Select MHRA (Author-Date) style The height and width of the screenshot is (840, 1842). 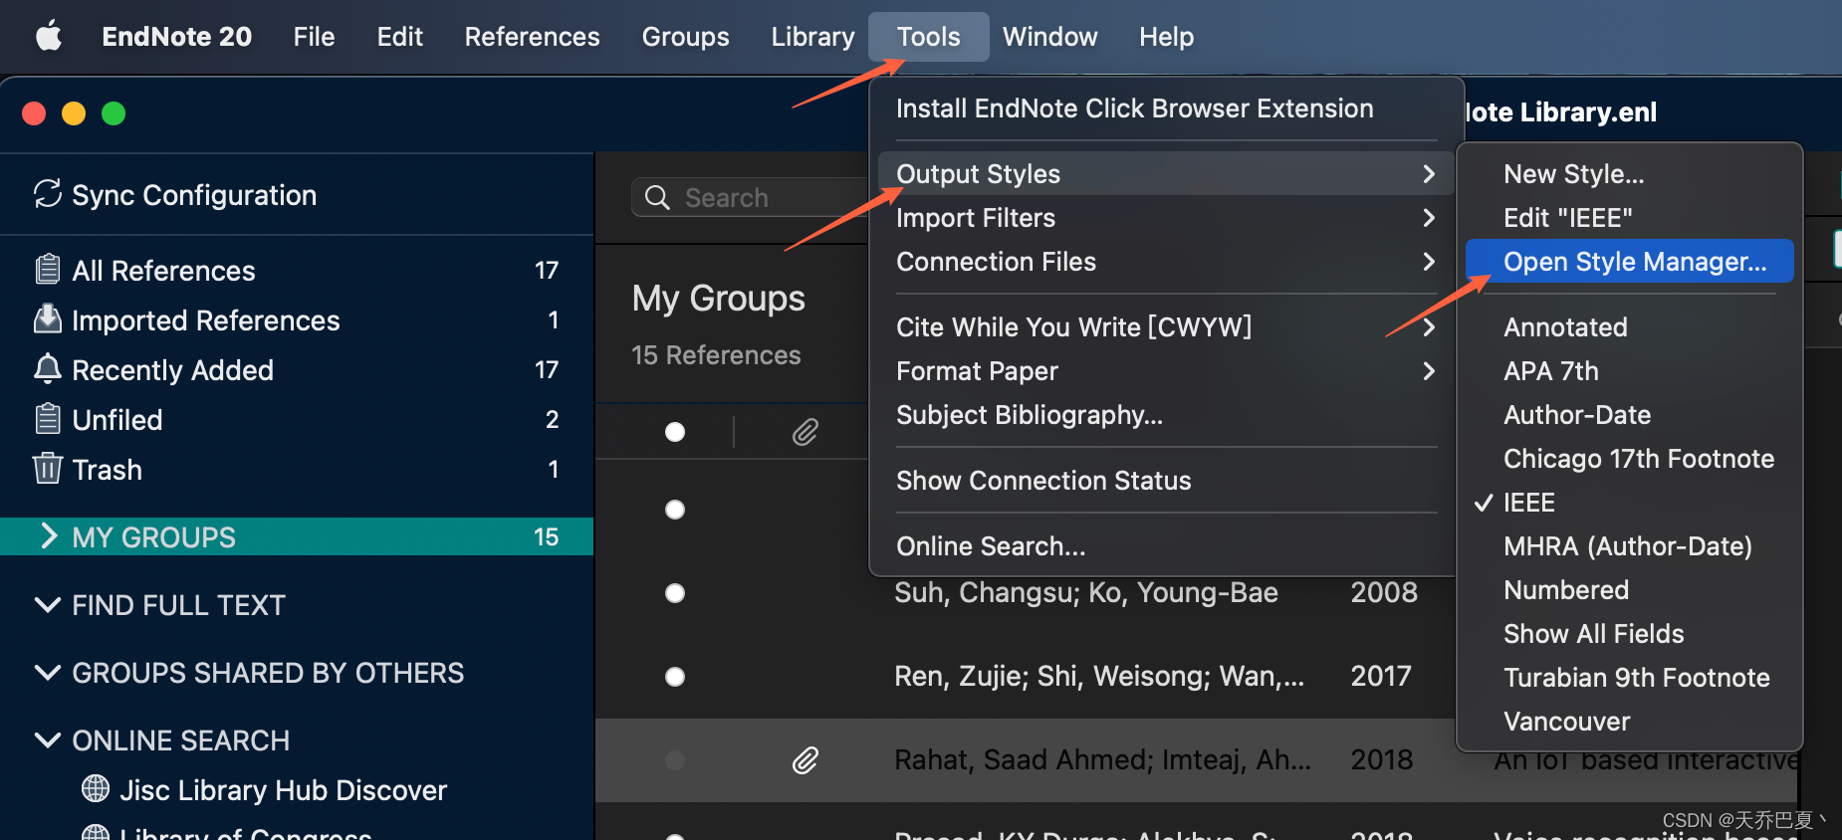pos(1629,546)
